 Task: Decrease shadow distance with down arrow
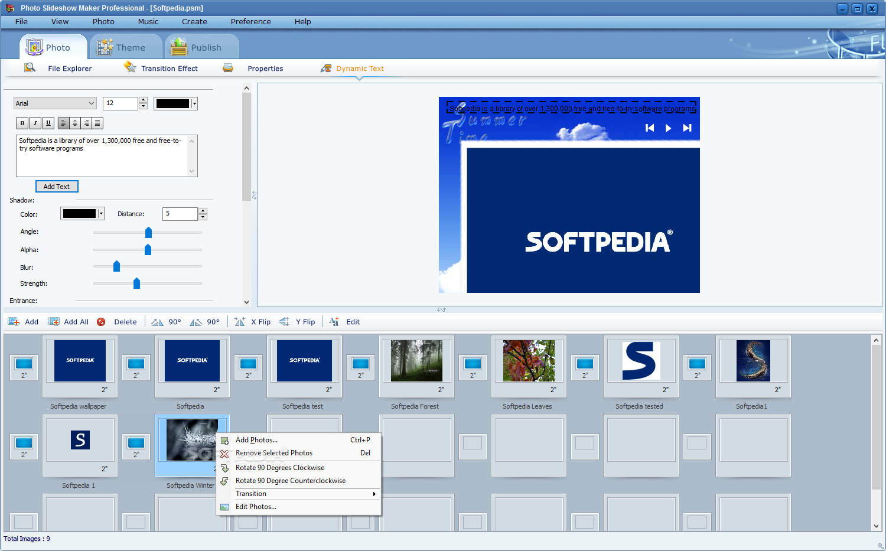[203, 217]
